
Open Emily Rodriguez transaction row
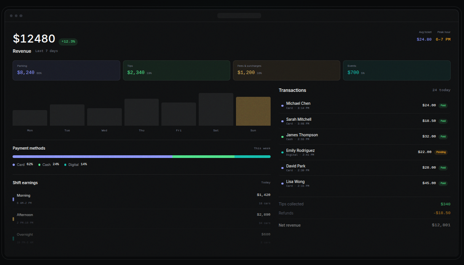click(364, 152)
